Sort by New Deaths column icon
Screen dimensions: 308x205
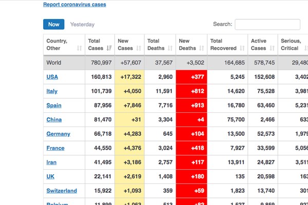click(x=201, y=48)
